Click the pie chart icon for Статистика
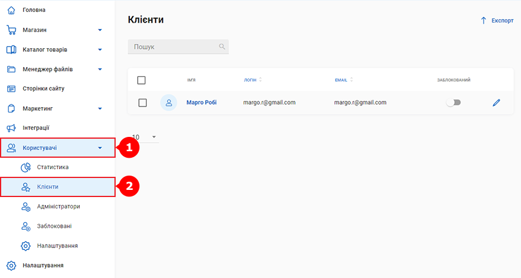 [x=26, y=167]
